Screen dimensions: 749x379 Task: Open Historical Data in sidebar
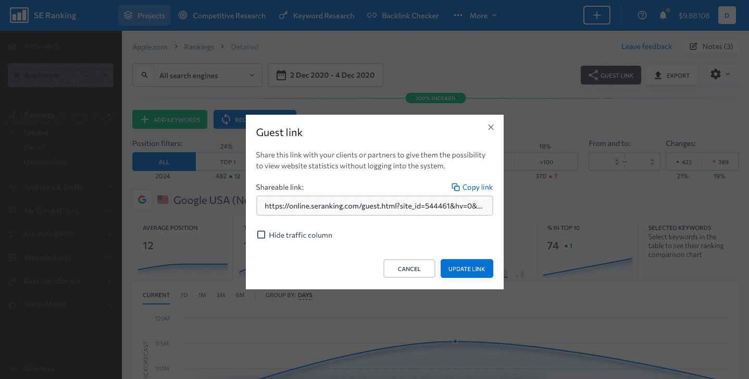pos(45,162)
